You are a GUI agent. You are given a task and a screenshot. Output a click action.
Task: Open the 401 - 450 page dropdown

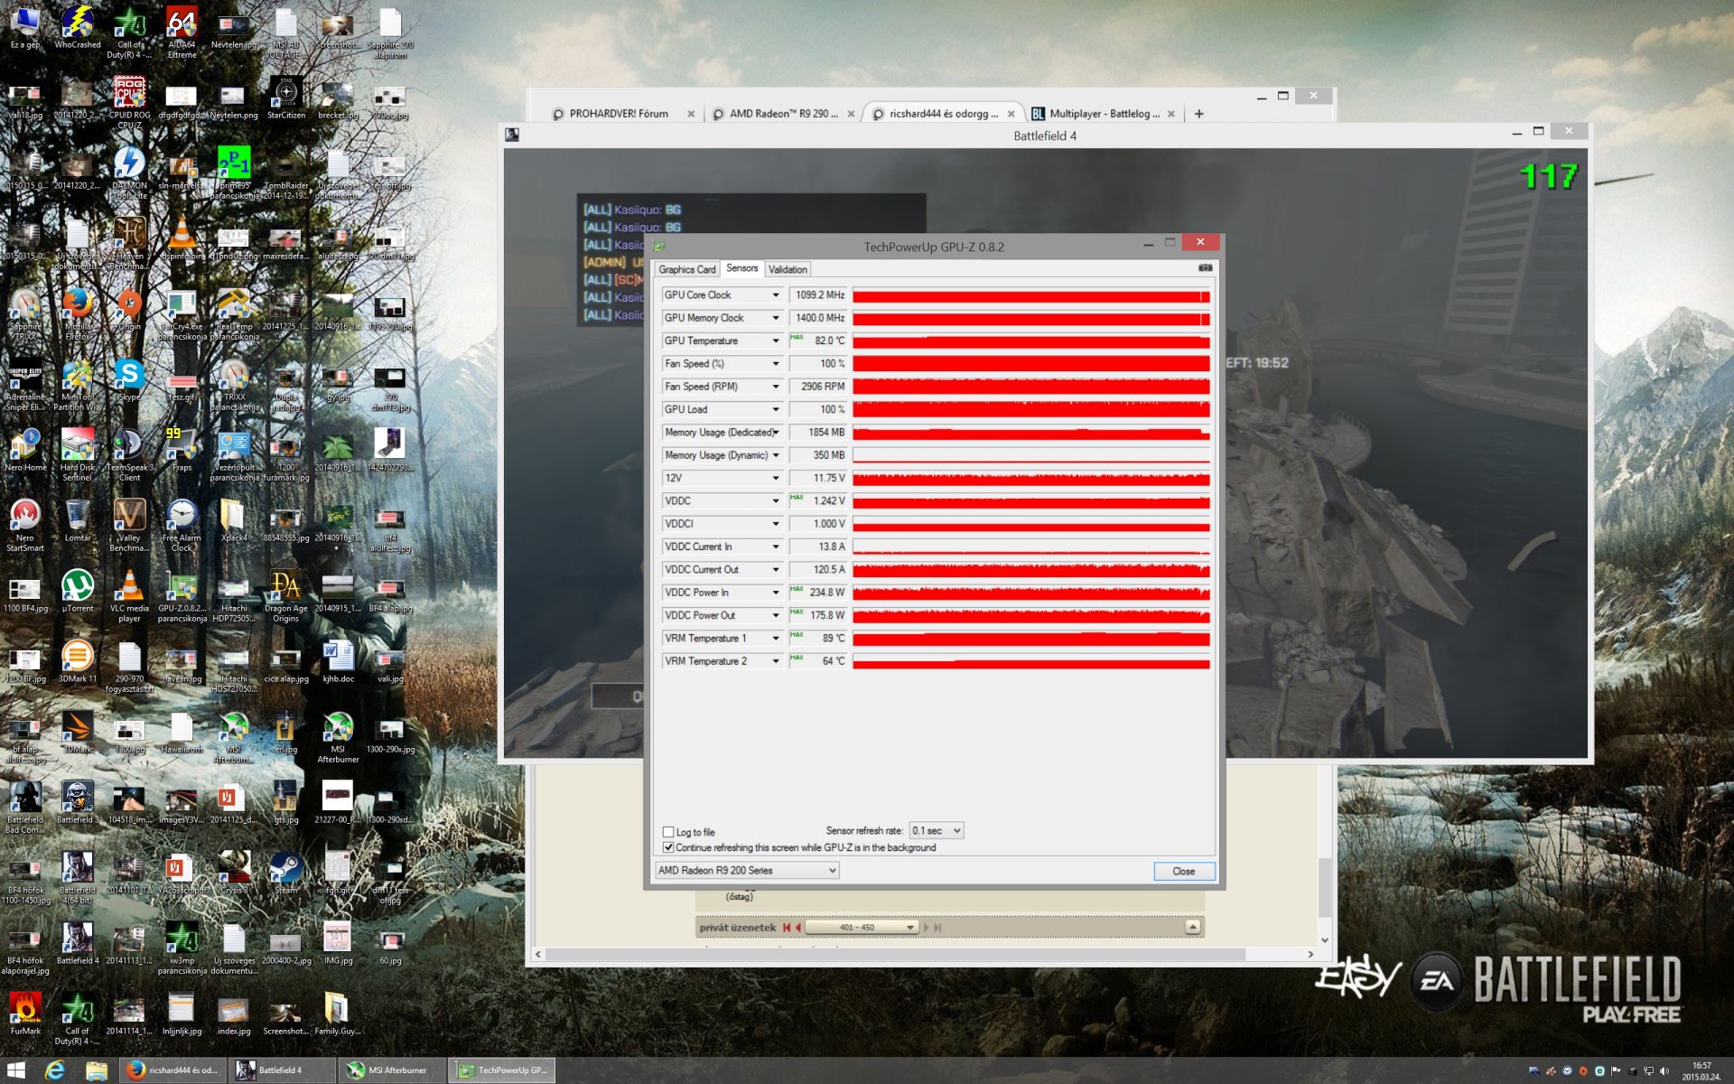pyautogui.click(x=862, y=927)
